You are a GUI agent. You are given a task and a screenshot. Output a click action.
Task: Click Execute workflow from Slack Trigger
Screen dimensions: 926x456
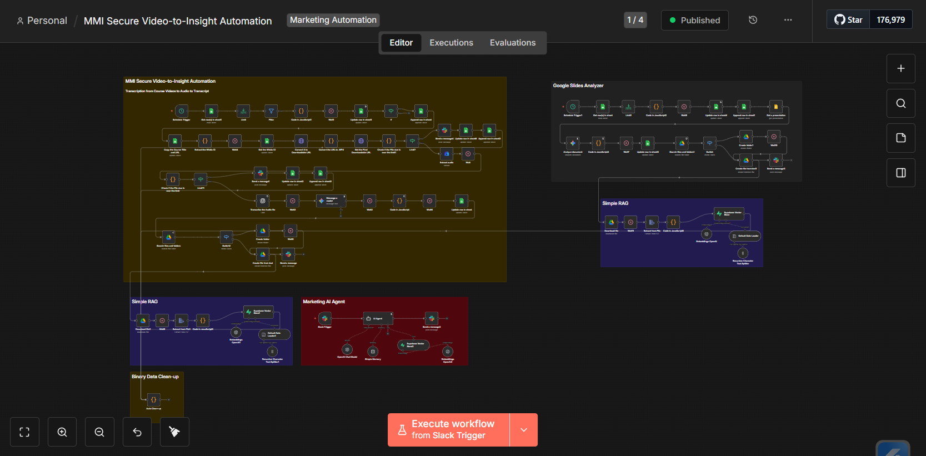448,430
